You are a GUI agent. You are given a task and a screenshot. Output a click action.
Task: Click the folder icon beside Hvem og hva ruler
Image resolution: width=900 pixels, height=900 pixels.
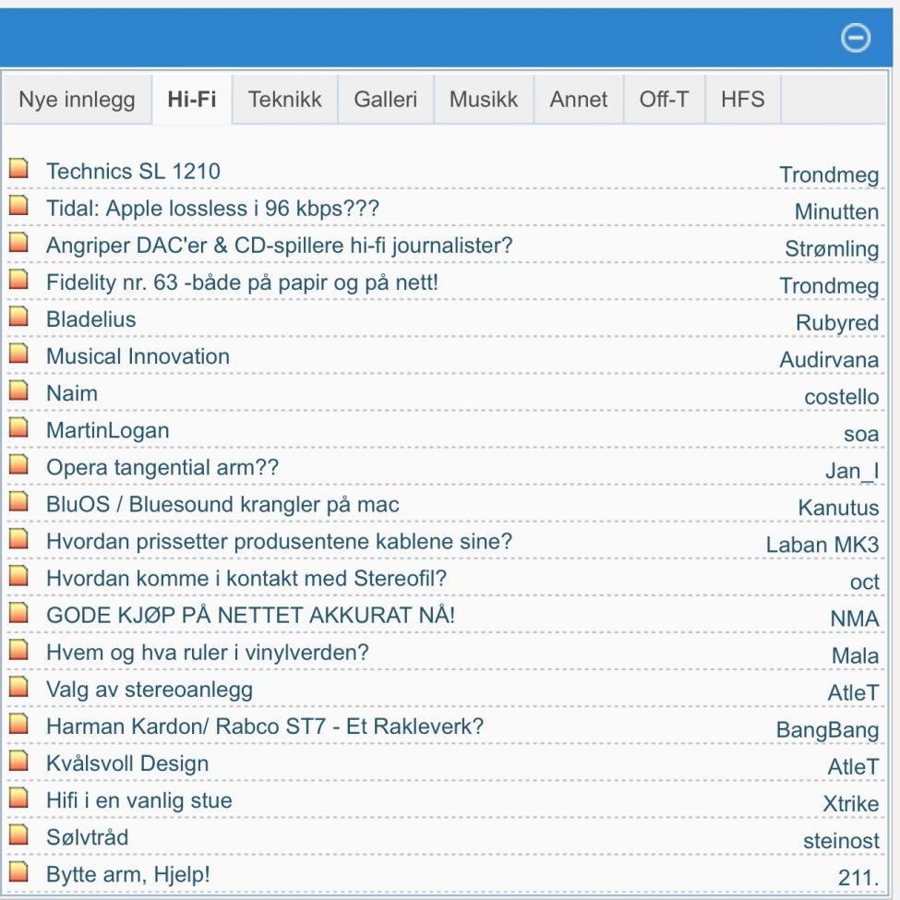pyautogui.click(x=18, y=649)
